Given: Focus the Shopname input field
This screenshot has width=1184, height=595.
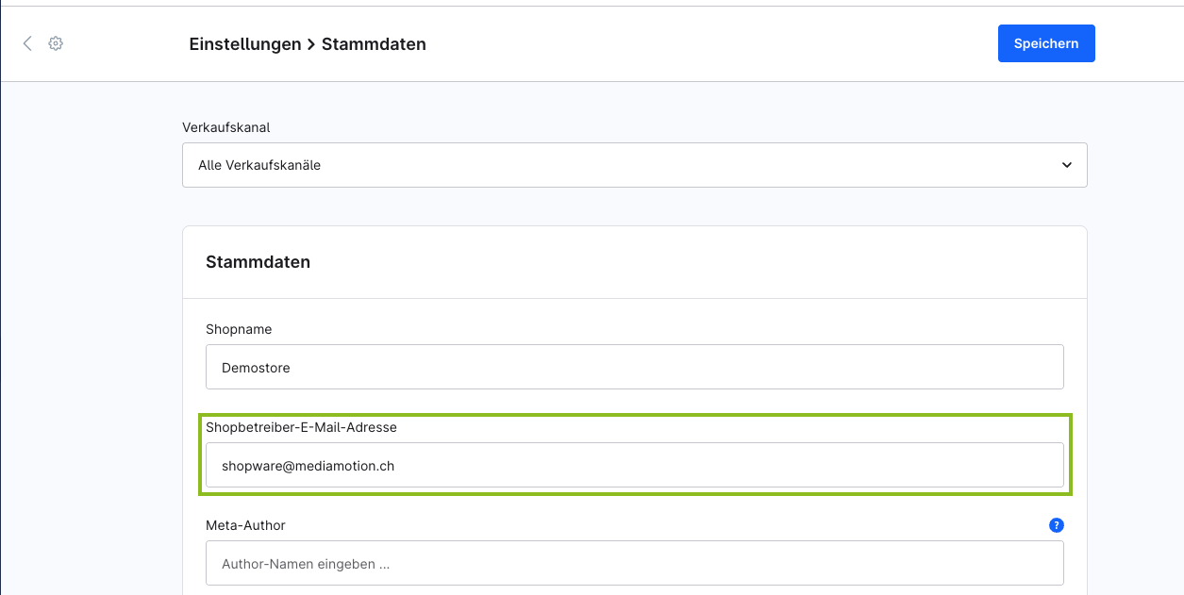Looking at the screenshot, I should [634, 368].
